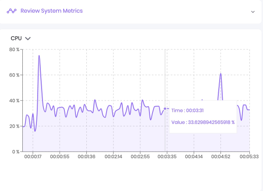Click the '00:05:33' time axis label
This screenshot has width=263, height=191.
(249, 157)
